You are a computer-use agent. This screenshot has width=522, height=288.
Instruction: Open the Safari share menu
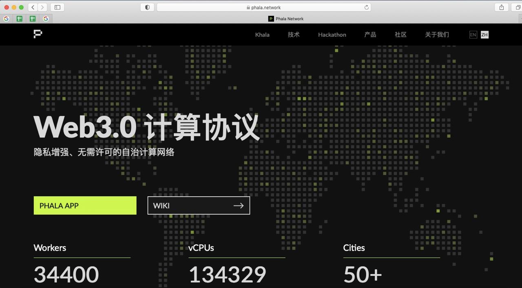click(x=502, y=7)
